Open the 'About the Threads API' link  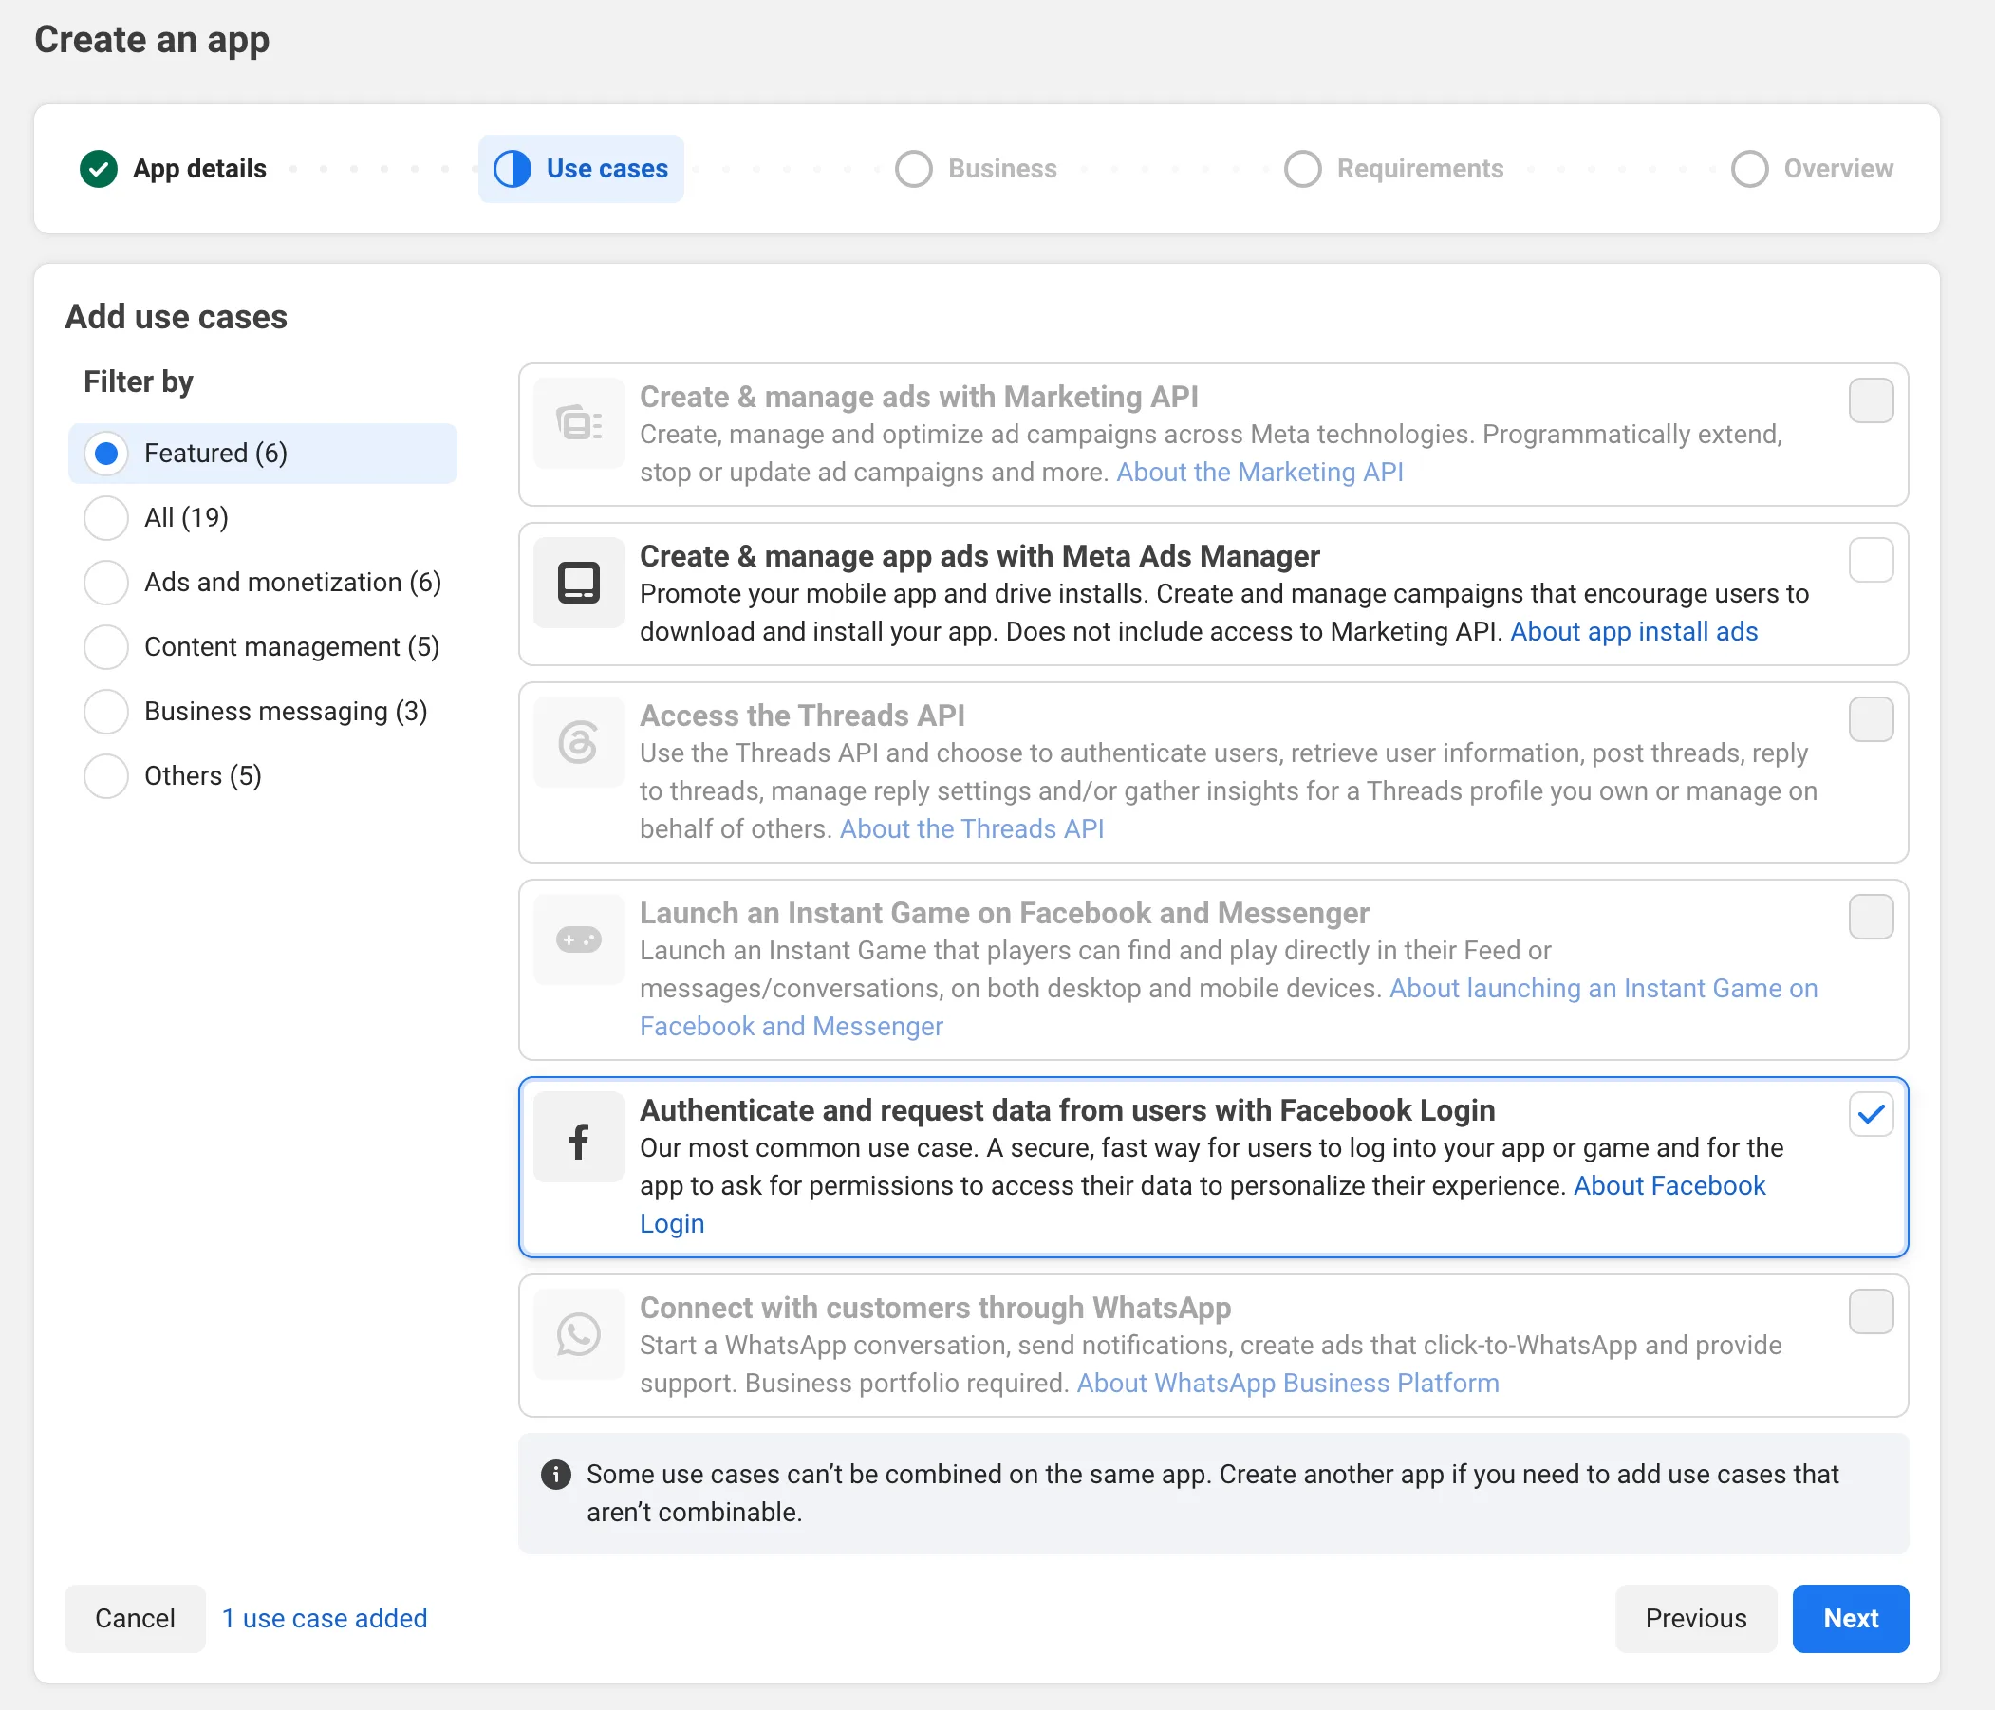click(x=972, y=829)
